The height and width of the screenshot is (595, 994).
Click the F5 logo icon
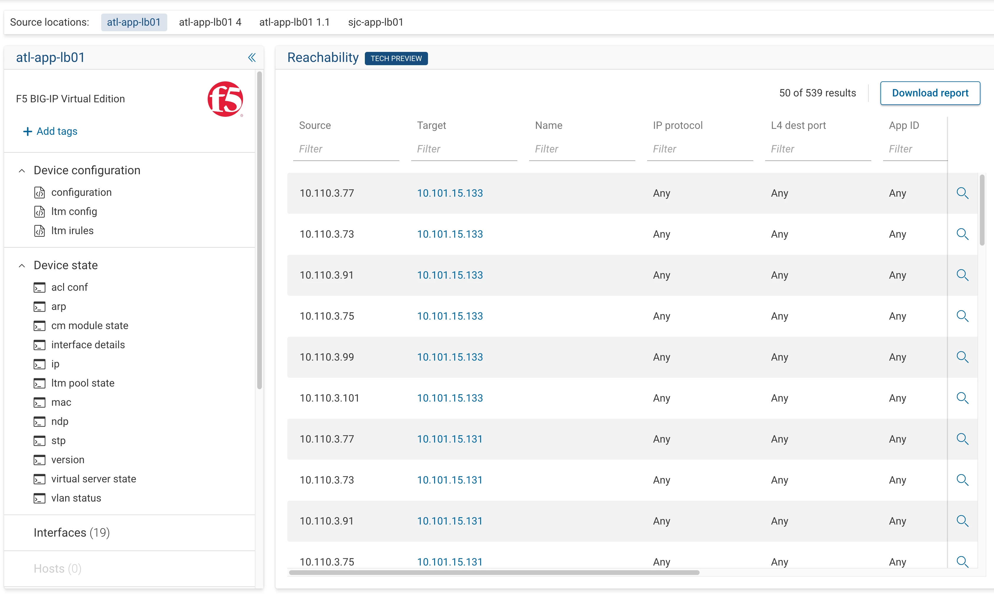pos(225,99)
